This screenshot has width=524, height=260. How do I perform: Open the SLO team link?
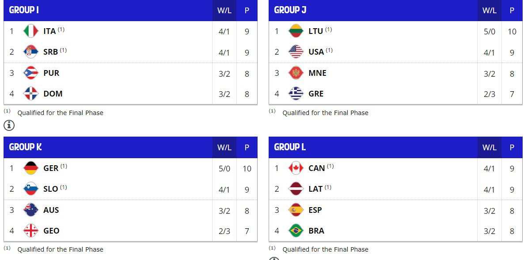tap(50, 189)
